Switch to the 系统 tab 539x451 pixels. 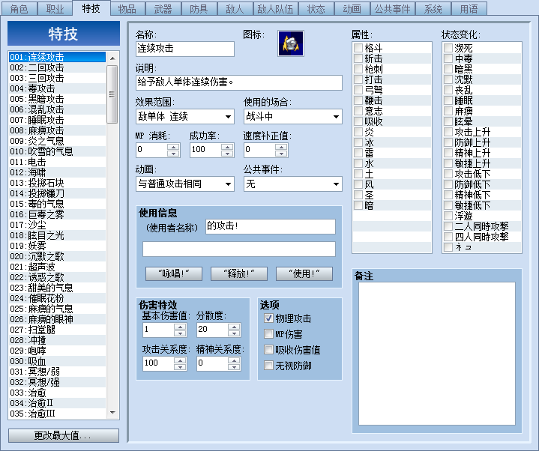point(433,8)
